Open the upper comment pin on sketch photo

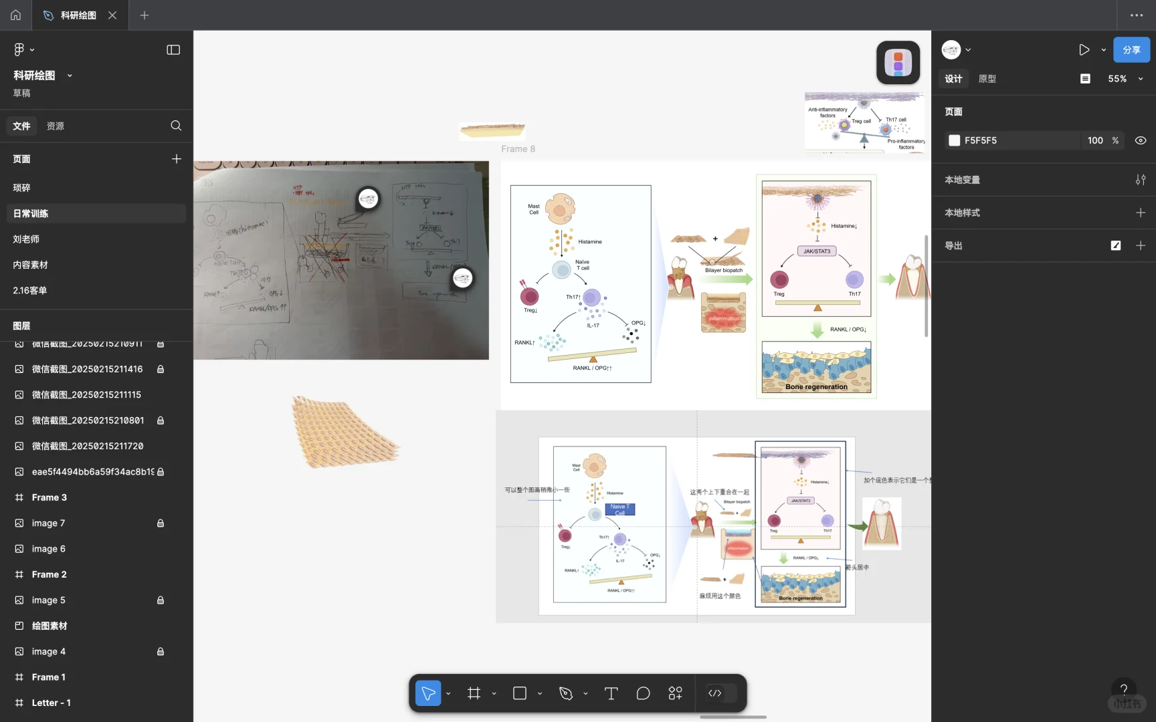(368, 199)
